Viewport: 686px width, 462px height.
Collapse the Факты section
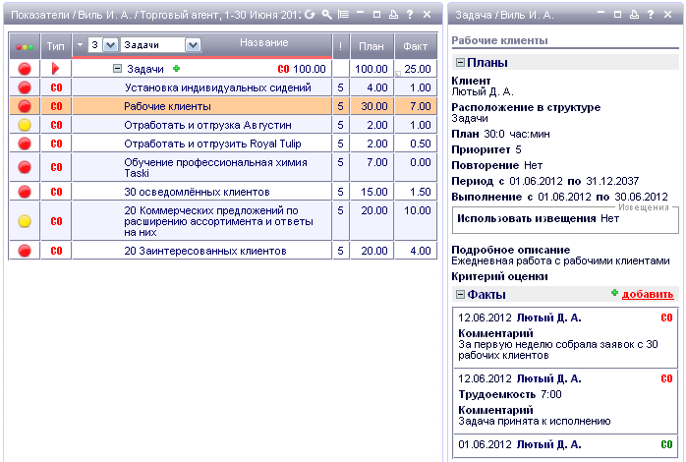tap(460, 295)
